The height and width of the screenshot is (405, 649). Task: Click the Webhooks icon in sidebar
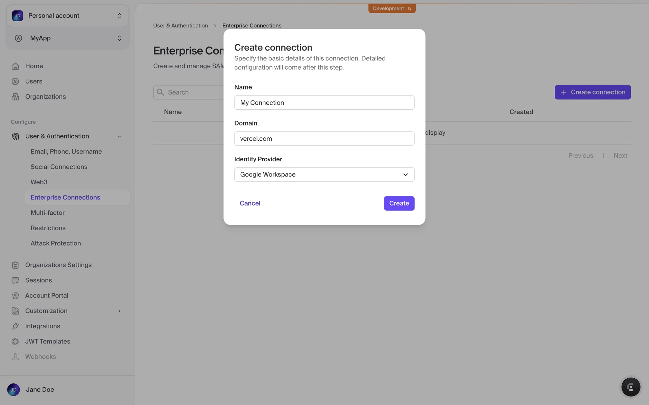tap(15, 357)
